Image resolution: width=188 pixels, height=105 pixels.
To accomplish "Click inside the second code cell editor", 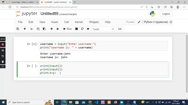I will point(103,69).
